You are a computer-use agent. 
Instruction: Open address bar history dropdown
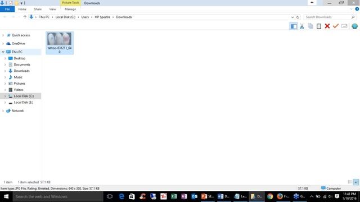292,17
